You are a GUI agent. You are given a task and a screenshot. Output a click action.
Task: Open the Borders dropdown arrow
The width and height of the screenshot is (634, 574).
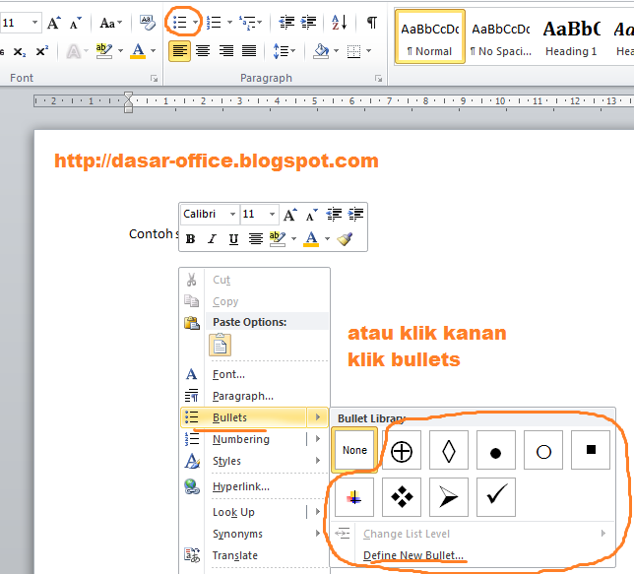pyautogui.click(x=368, y=51)
